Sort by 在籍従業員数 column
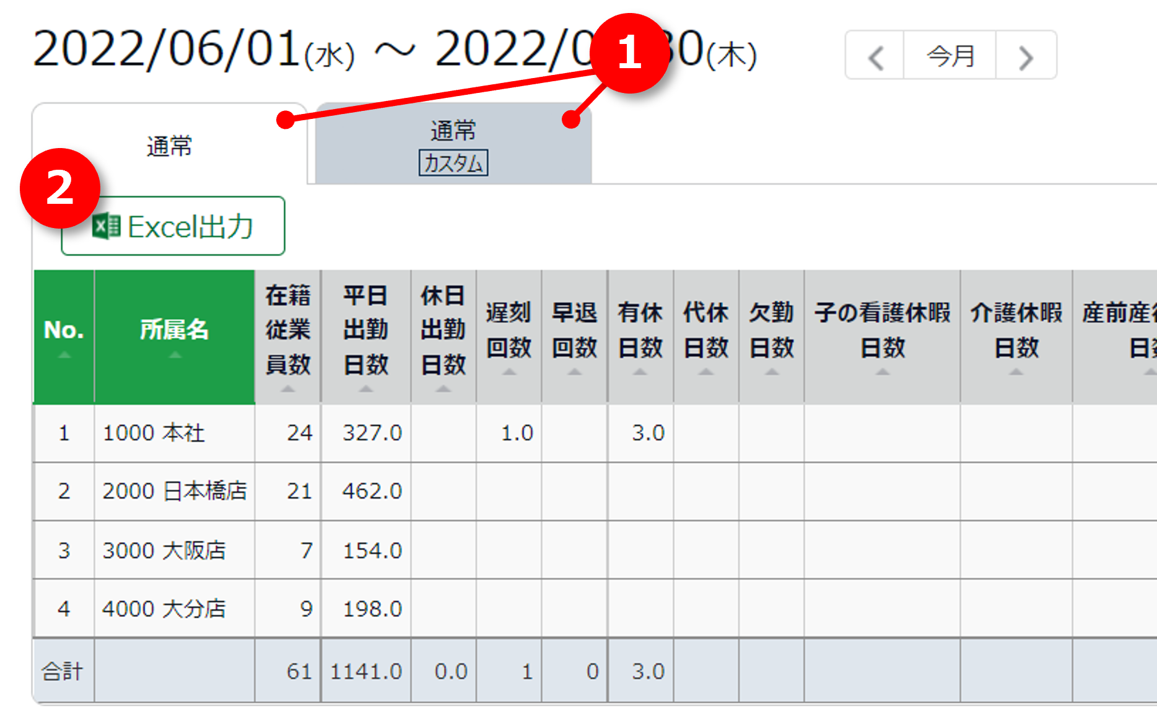The width and height of the screenshot is (1157, 723). point(288,336)
